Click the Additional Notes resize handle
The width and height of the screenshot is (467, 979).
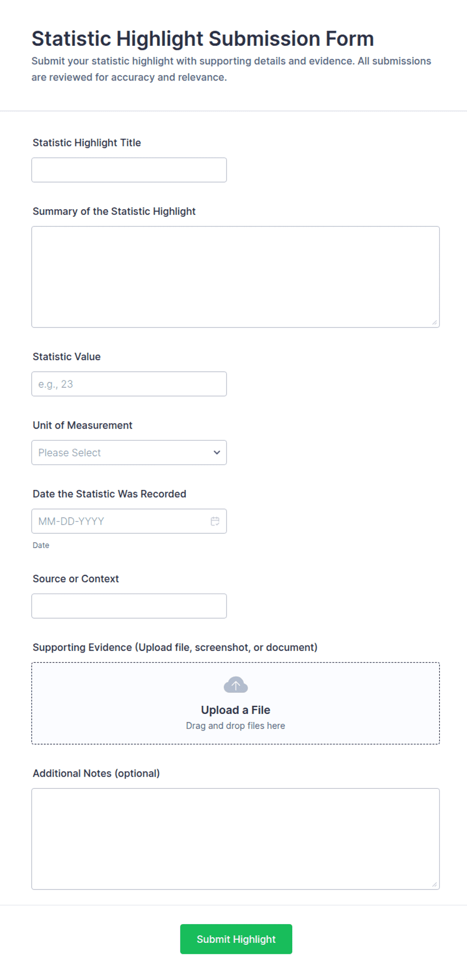pos(435,884)
